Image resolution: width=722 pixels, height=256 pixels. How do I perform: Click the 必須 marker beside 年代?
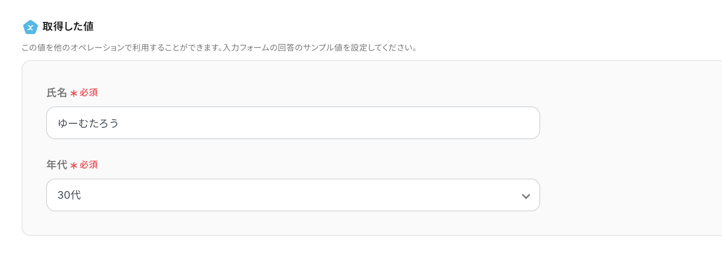pos(88,165)
